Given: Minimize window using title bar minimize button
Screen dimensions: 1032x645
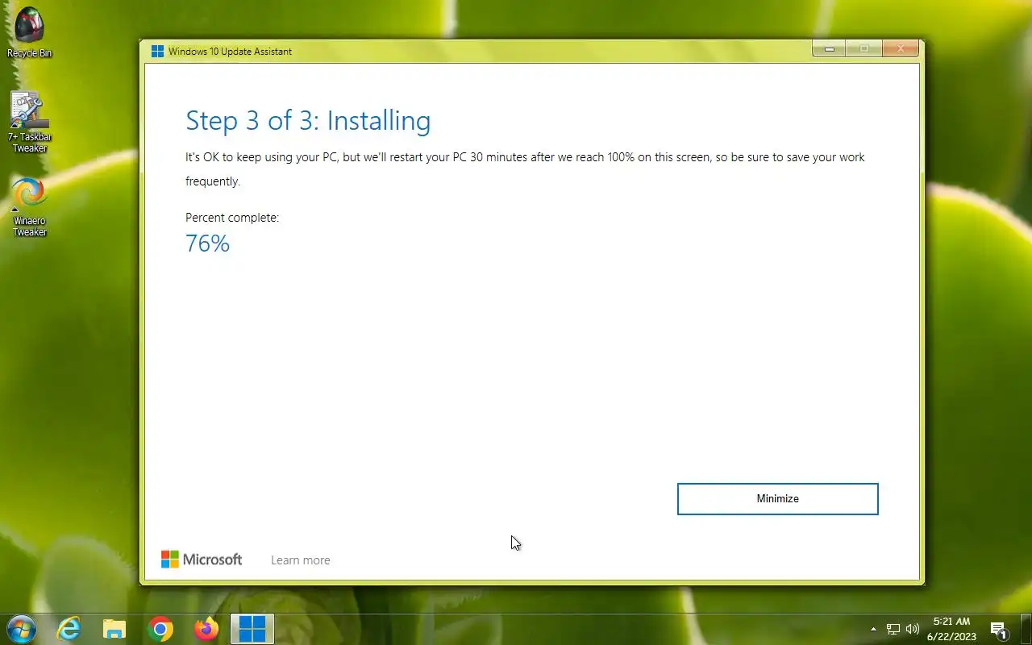Looking at the screenshot, I should click(x=829, y=49).
